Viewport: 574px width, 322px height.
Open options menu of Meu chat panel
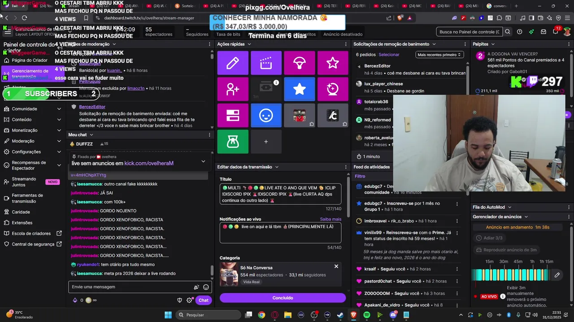pyautogui.click(x=209, y=135)
